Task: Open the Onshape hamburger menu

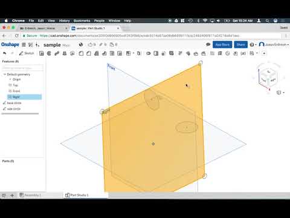Action: [24, 45]
